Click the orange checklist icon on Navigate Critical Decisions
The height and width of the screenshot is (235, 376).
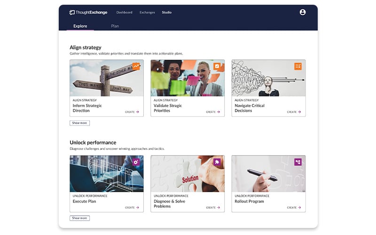tap(298, 66)
